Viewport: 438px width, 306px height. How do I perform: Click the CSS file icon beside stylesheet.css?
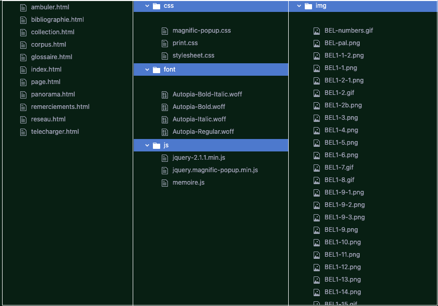tap(164, 55)
